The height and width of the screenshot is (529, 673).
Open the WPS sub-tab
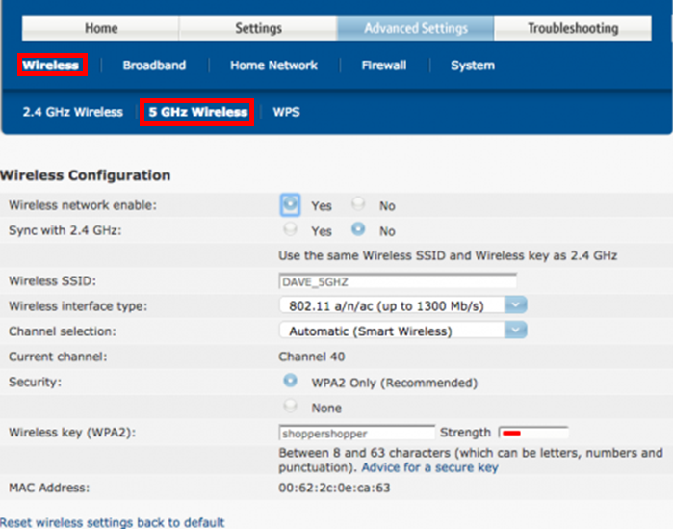286,112
